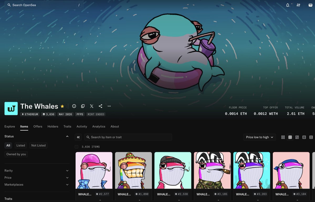This screenshot has height=202, width=315.
Task: Switch to large grid view icon
Action: tap(283, 137)
